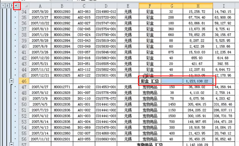Select column F header
This screenshot has height=146, width=239.
(150, 6)
